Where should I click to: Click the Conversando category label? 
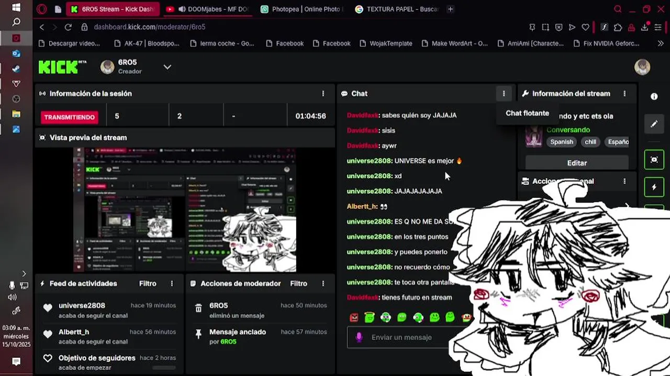coord(568,130)
